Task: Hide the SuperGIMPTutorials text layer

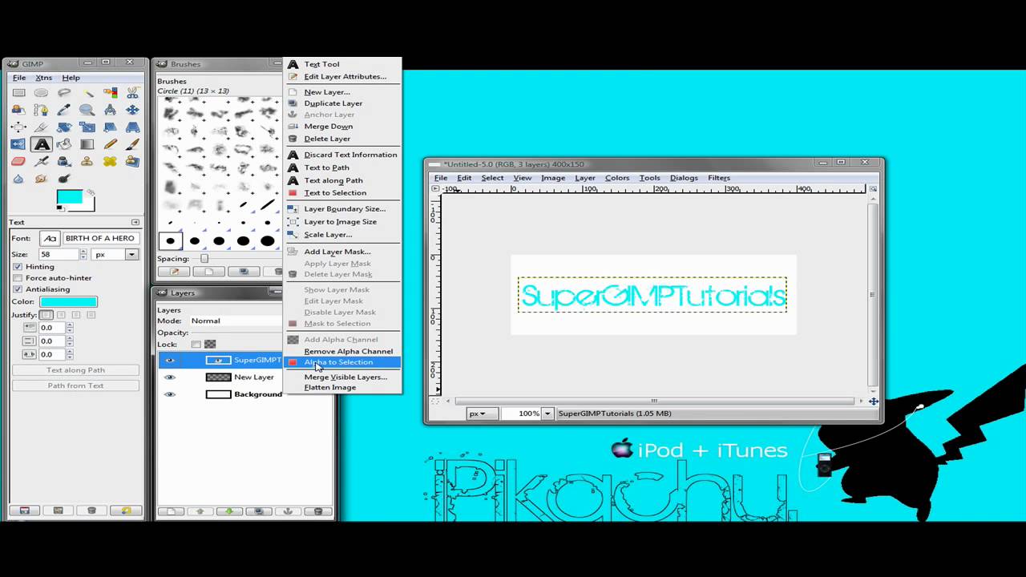Action: click(169, 360)
